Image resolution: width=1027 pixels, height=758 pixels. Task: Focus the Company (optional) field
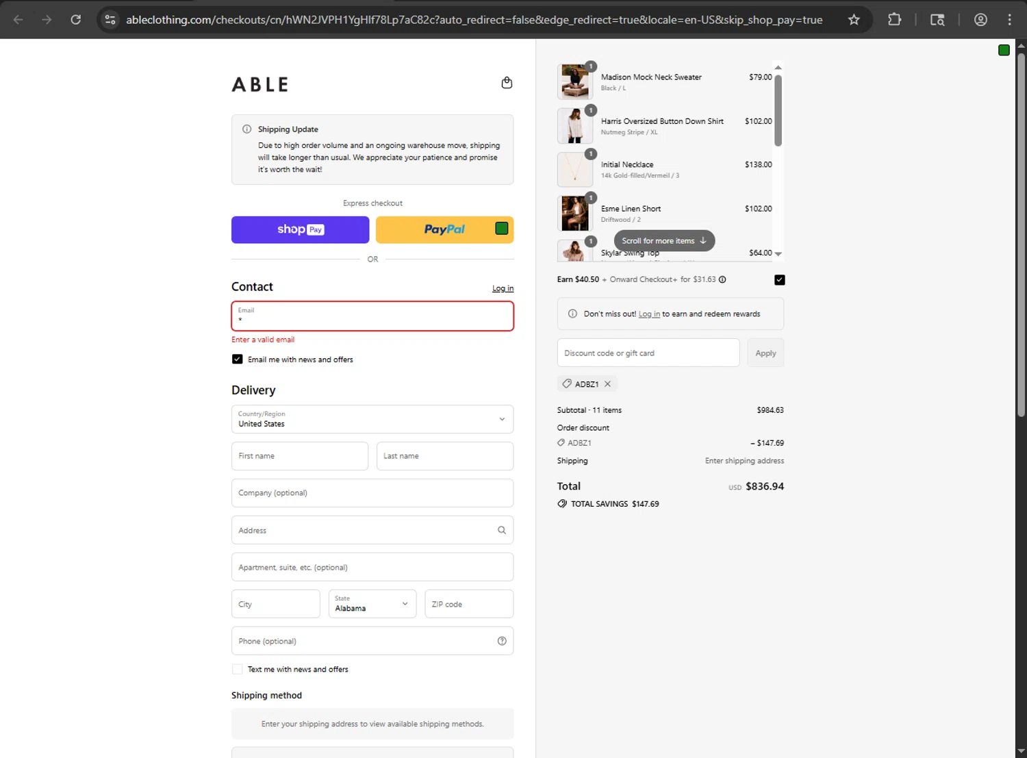tap(372, 493)
